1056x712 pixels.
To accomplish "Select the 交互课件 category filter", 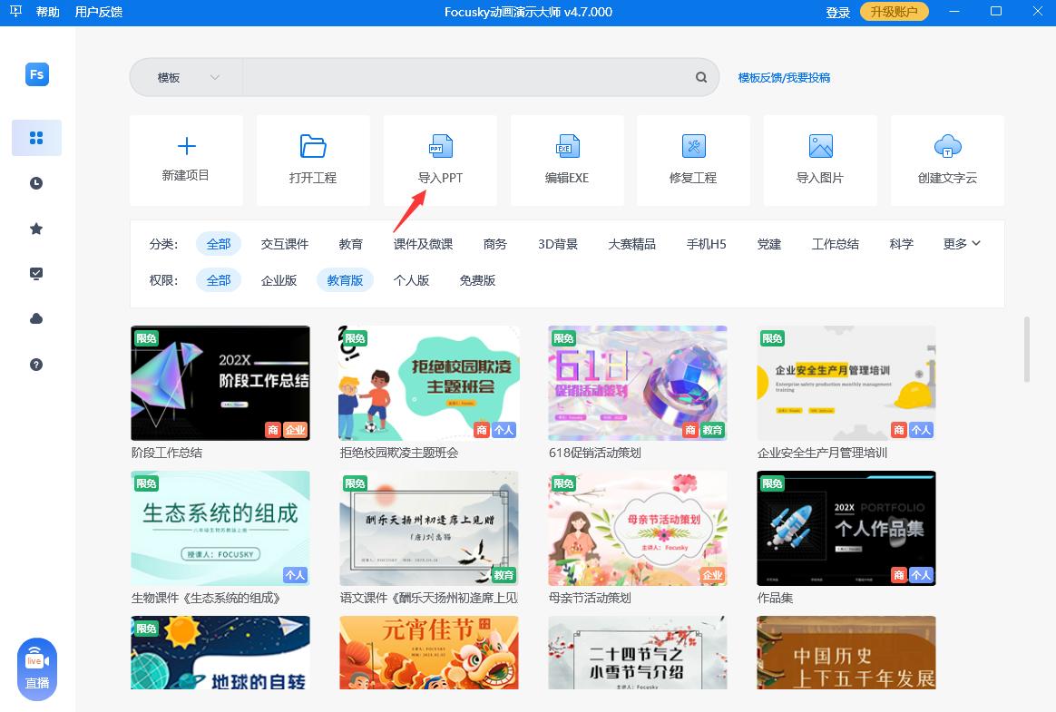I will coord(284,243).
